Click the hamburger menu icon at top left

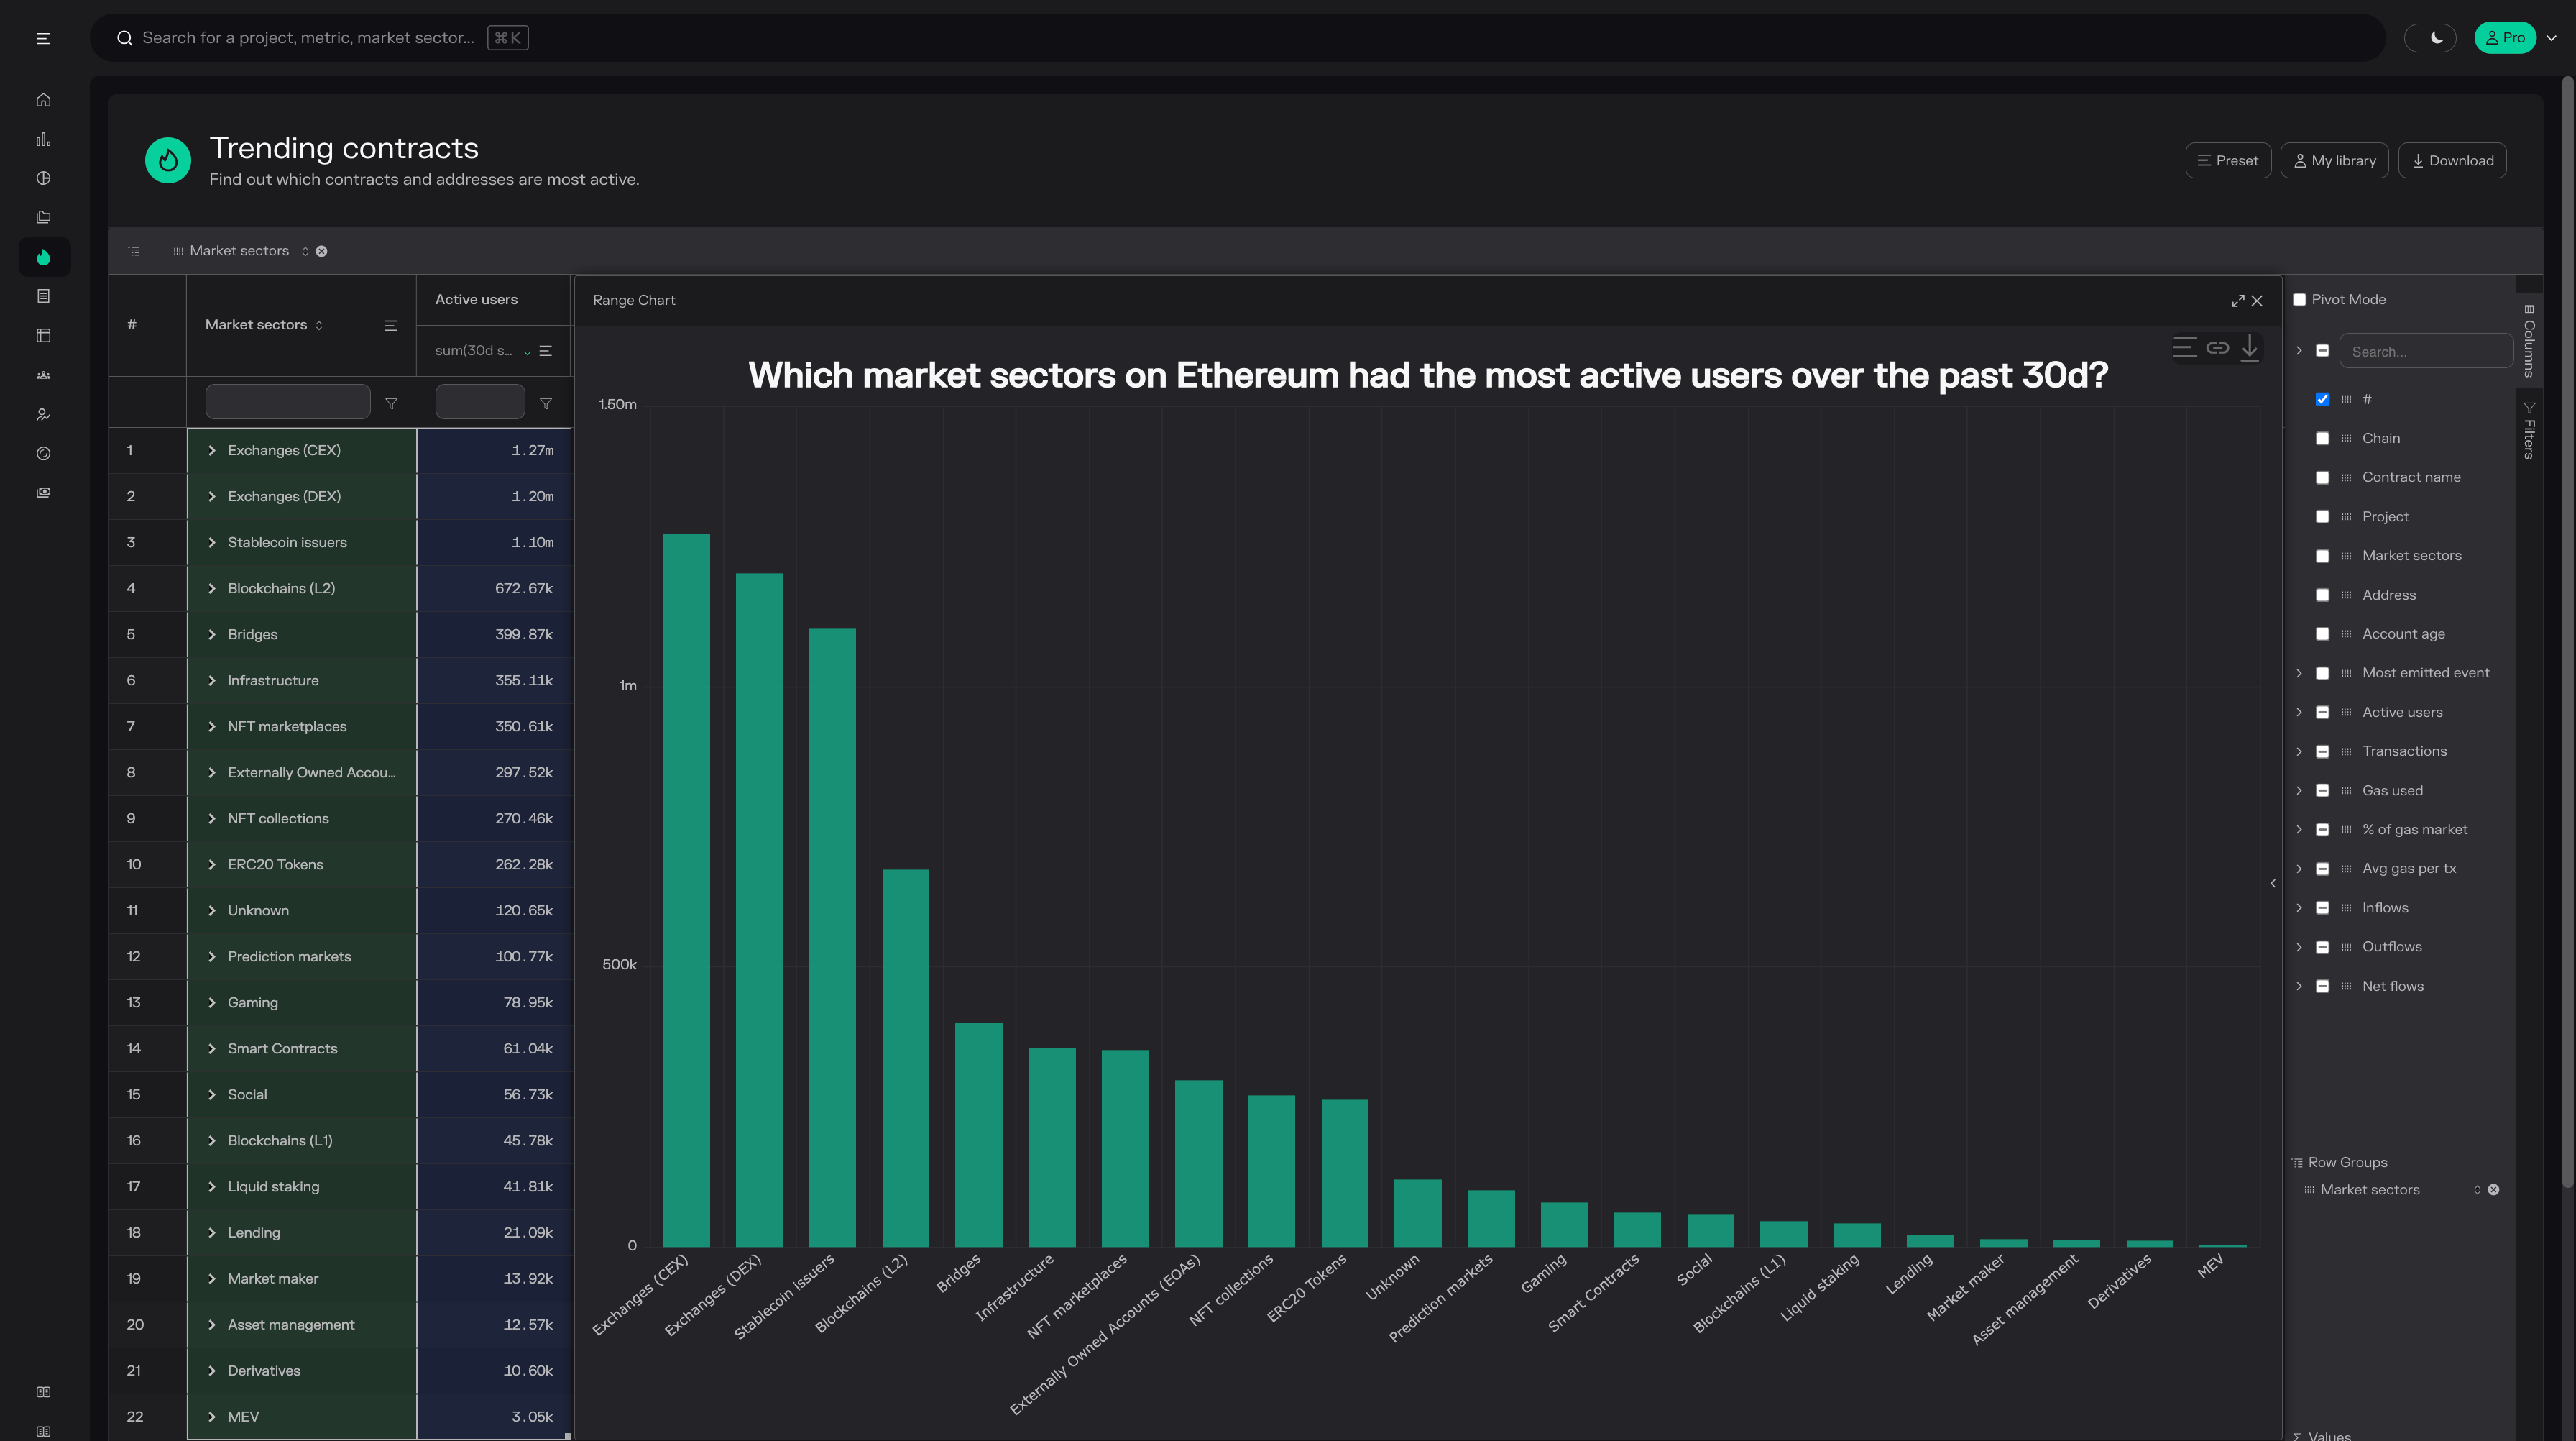43,38
